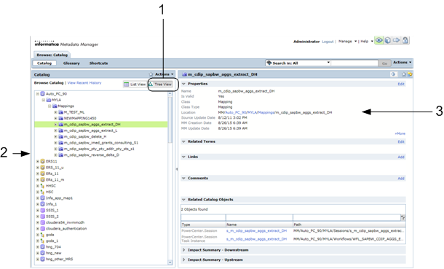Screen dimensions: 444x269
Task: Collapse the Related Terms section
Action: tap(183, 141)
